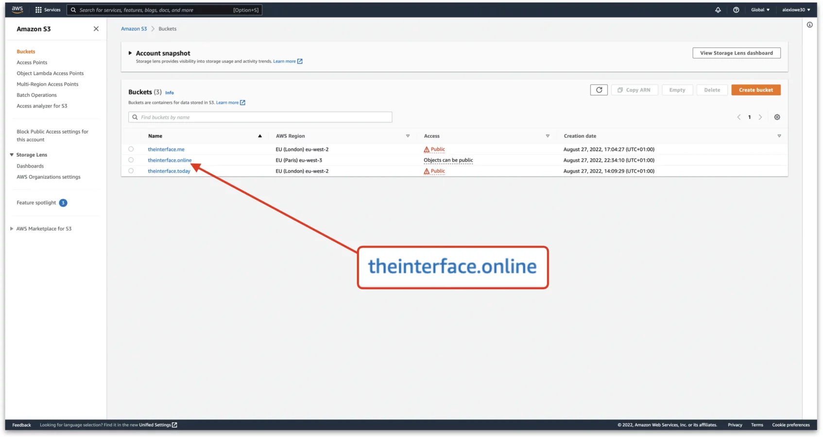Open the help question mark icon
The image size is (823, 437).
[736, 10]
